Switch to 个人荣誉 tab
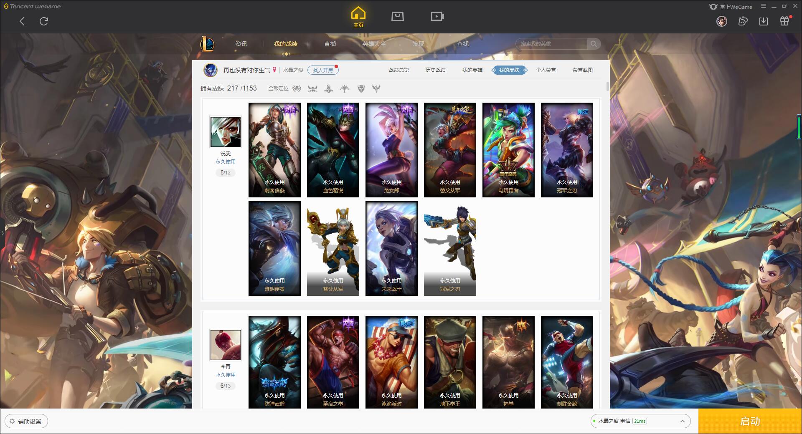Screen dimensions: 802x434 pos(546,70)
